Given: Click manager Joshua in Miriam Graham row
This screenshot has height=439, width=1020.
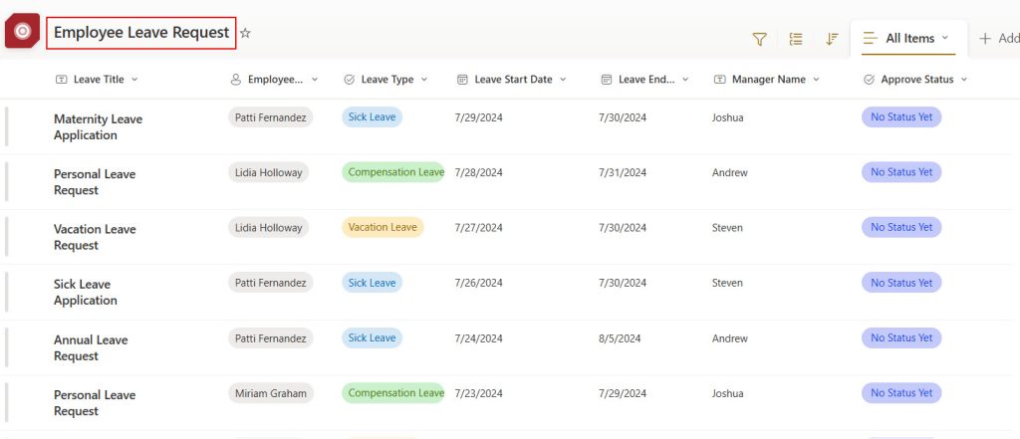Looking at the screenshot, I should click(x=728, y=394).
